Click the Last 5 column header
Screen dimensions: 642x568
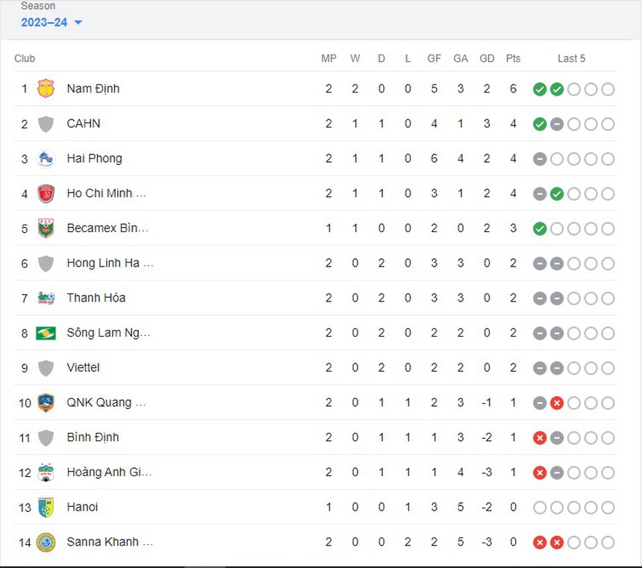571,58
